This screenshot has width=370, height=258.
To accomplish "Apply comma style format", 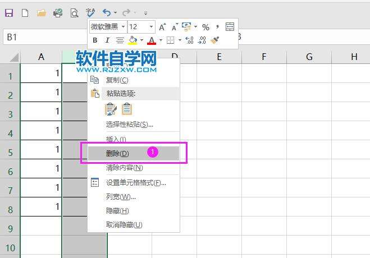I will [217, 27].
